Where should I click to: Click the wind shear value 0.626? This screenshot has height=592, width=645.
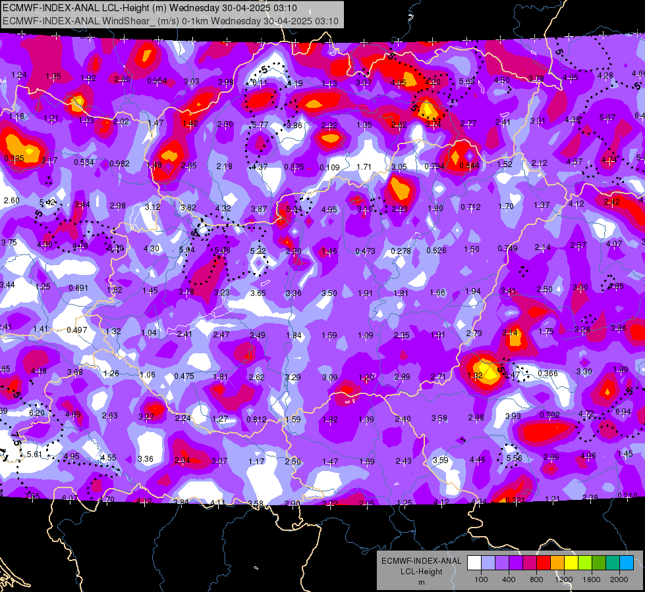(436, 250)
